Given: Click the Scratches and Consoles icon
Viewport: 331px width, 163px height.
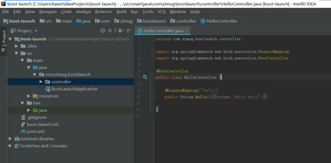Looking at the screenshot, I should tap(17, 146).
